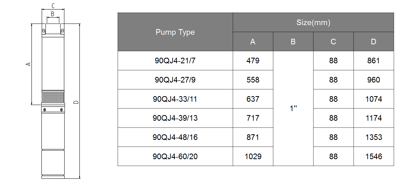Select column header B
Image resolution: width=411 pixels, height=192 pixels.
tap(293, 42)
